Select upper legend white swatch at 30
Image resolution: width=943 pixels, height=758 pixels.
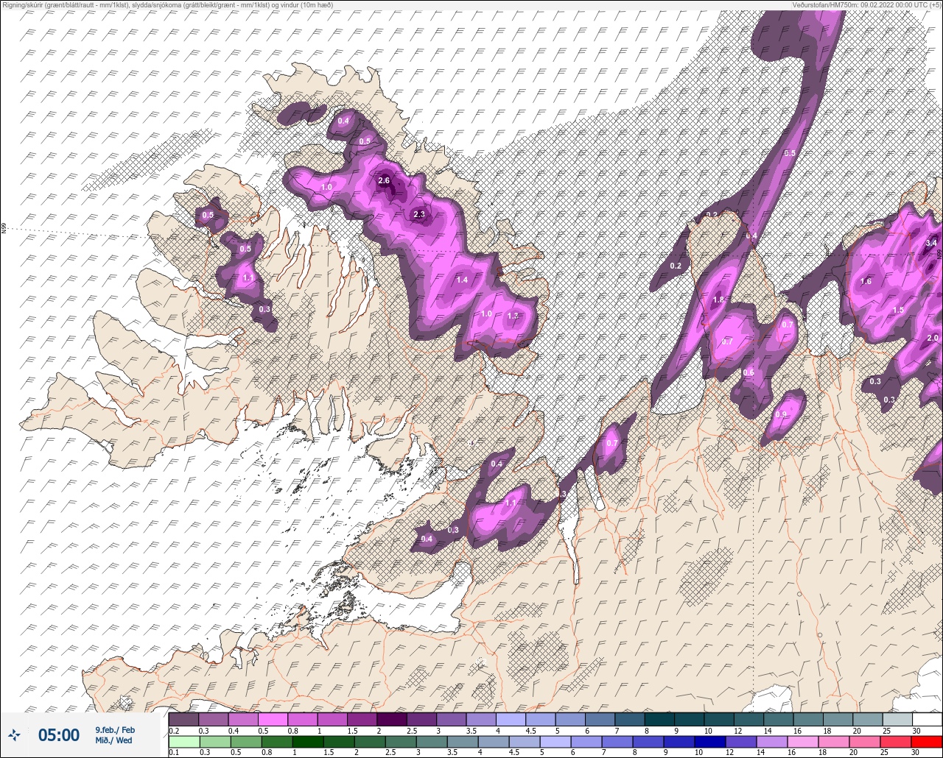tap(927, 719)
